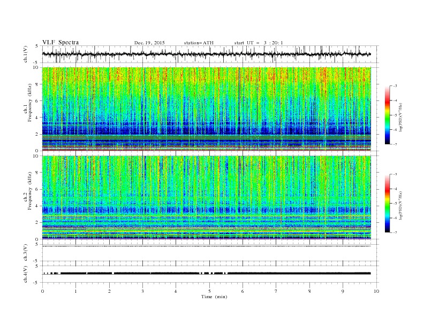The width and height of the screenshot is (424, 327).
Task: Select the "Time (min)" x-axis label
Action: pyautogui.click(x=214, y=297)
